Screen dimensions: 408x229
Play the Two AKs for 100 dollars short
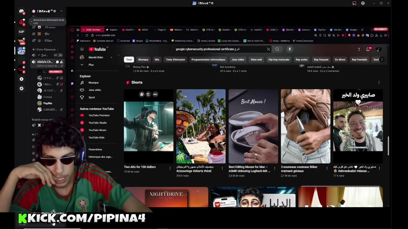pyautogui.click(x=149, y=126)
